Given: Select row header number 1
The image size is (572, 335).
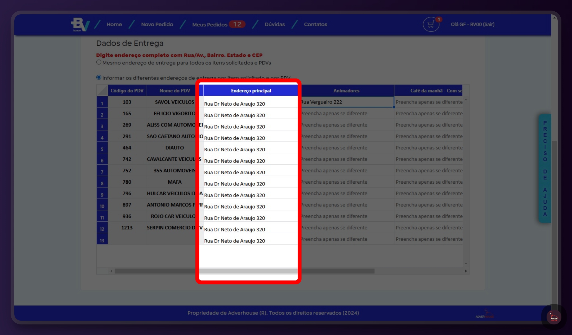Looking at the screenshot, I should pos(102,102).
